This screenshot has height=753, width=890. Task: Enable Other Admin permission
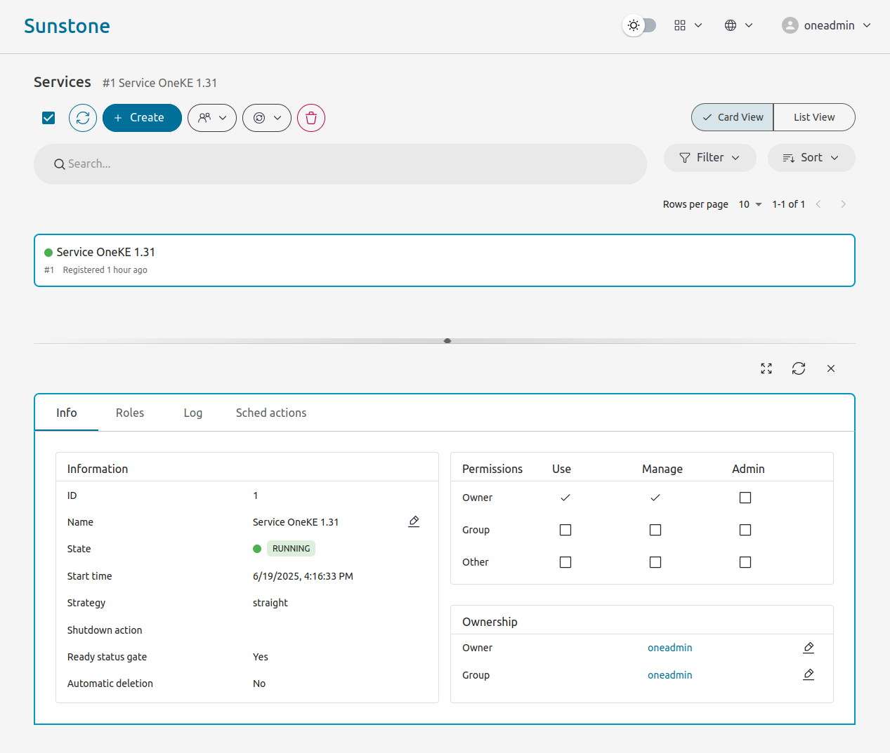click(x=745, y=562)
